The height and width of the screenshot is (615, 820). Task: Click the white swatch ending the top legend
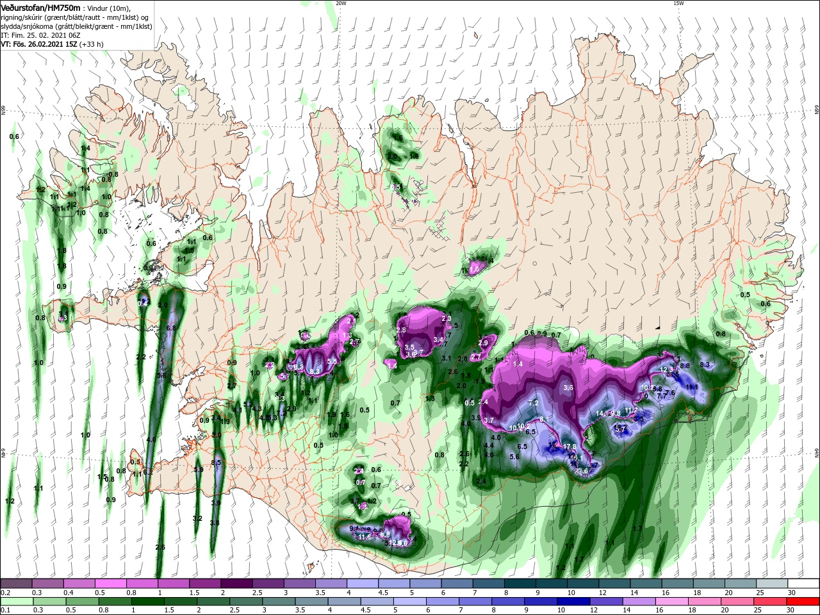tap(803, 583)
